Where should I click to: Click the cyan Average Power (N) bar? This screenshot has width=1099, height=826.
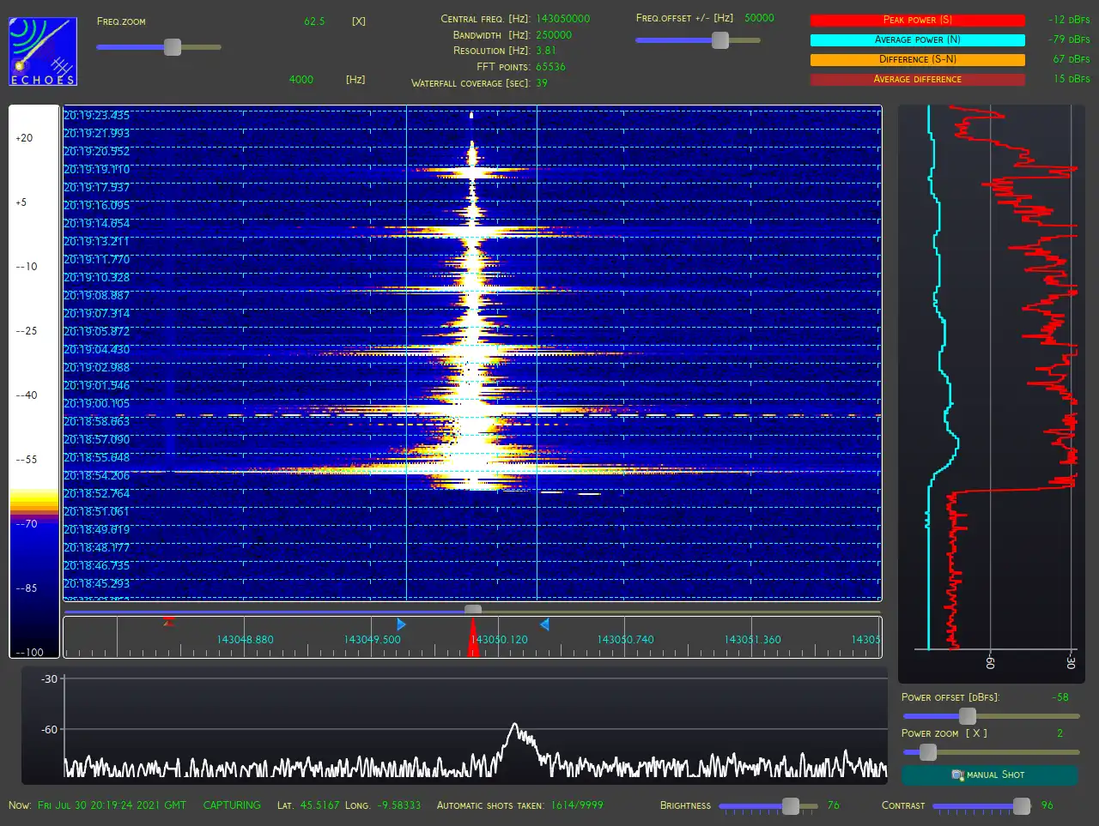pyautogui.click(x=917, y=39)
